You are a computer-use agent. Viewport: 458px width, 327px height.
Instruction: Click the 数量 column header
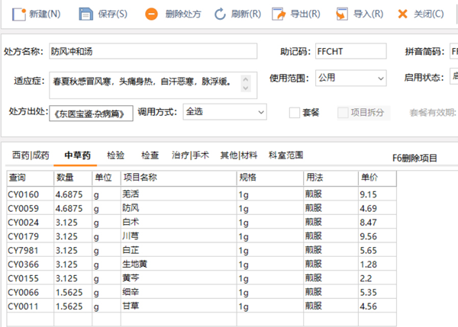pos(73,178)
